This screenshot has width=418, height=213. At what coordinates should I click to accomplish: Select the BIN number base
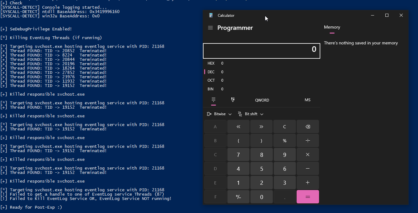click(261, 89)
